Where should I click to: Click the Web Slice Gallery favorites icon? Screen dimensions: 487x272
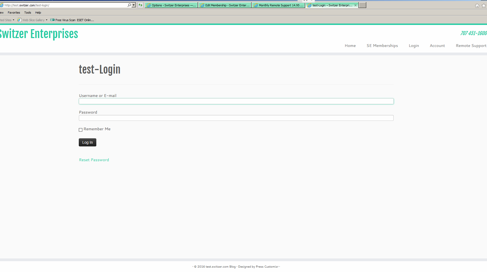click(19, 20)
